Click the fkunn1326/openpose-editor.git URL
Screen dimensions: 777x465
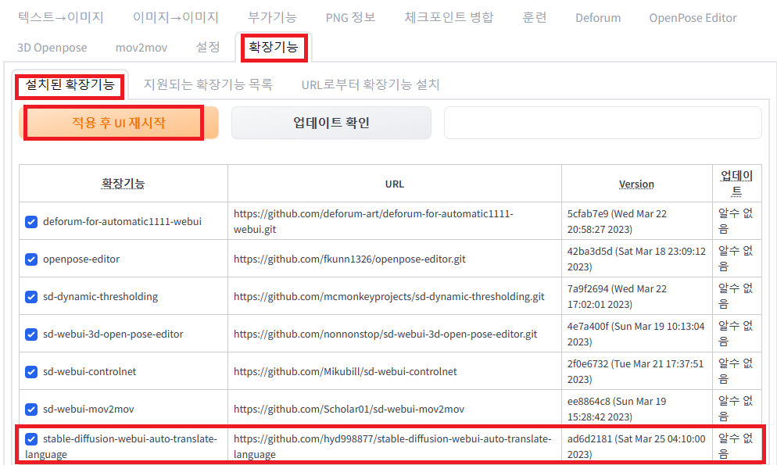pos(349,259)
